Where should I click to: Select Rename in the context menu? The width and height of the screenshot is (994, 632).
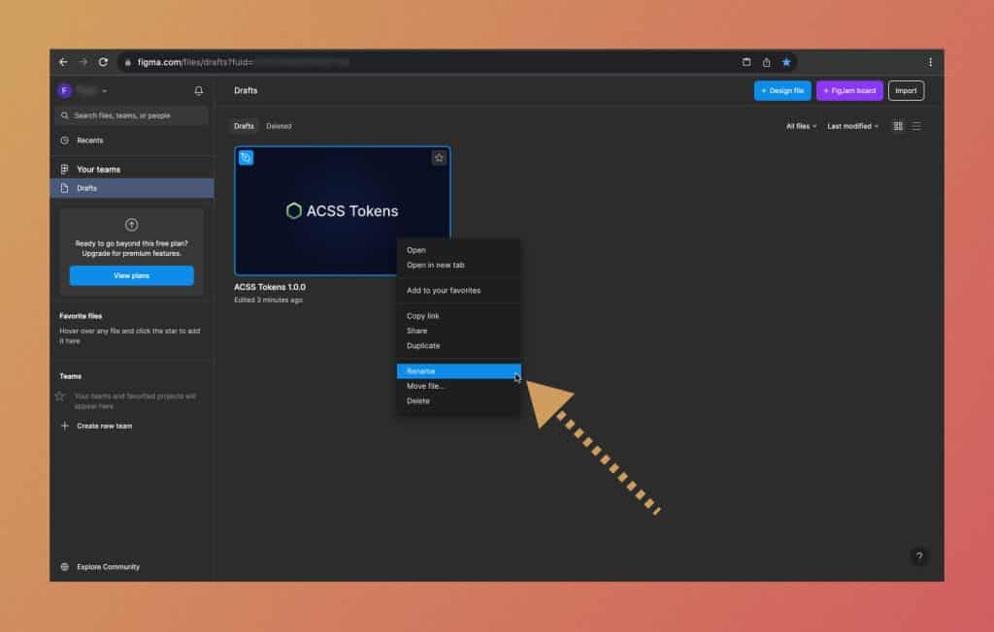point(457,370)
